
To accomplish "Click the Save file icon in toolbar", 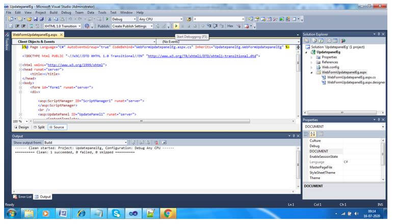I will (36, 19).
